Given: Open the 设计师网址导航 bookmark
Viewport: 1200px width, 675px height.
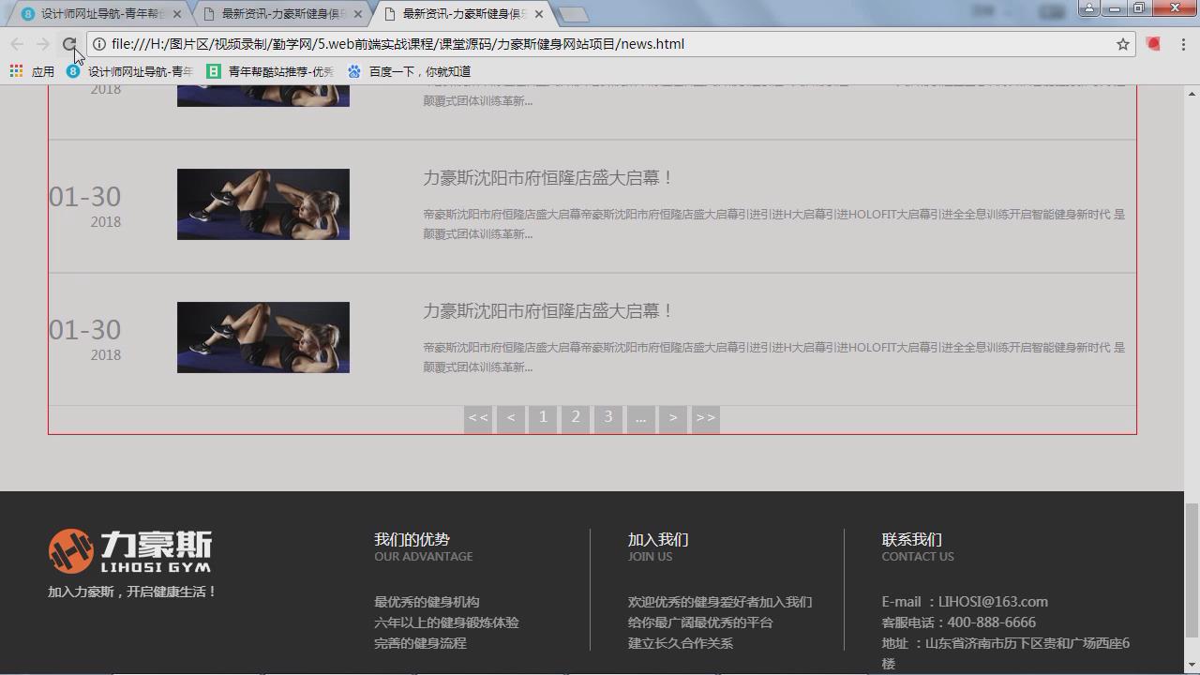Looking at the screenshot, I should coord(129,71).
